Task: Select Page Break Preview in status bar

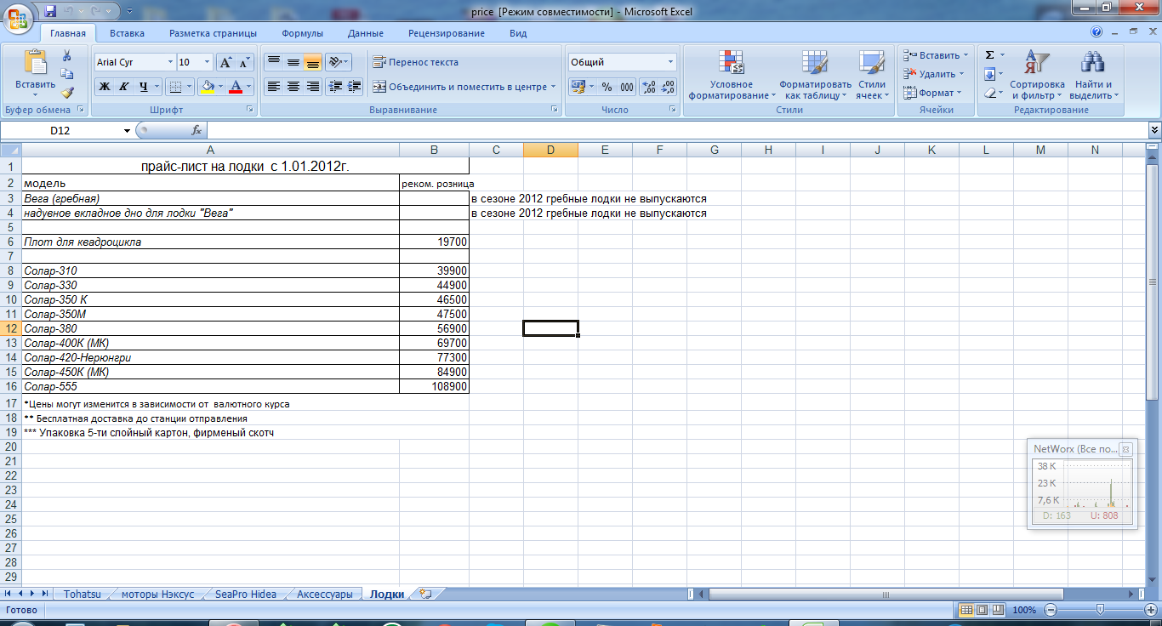Action: pos(996,610)
